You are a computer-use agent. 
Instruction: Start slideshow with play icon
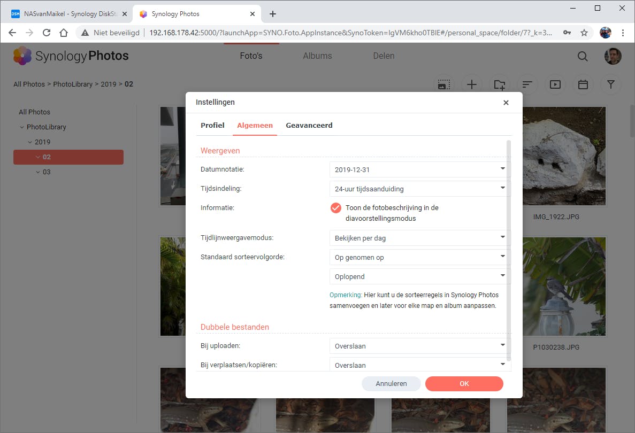(x=555, y=84)
